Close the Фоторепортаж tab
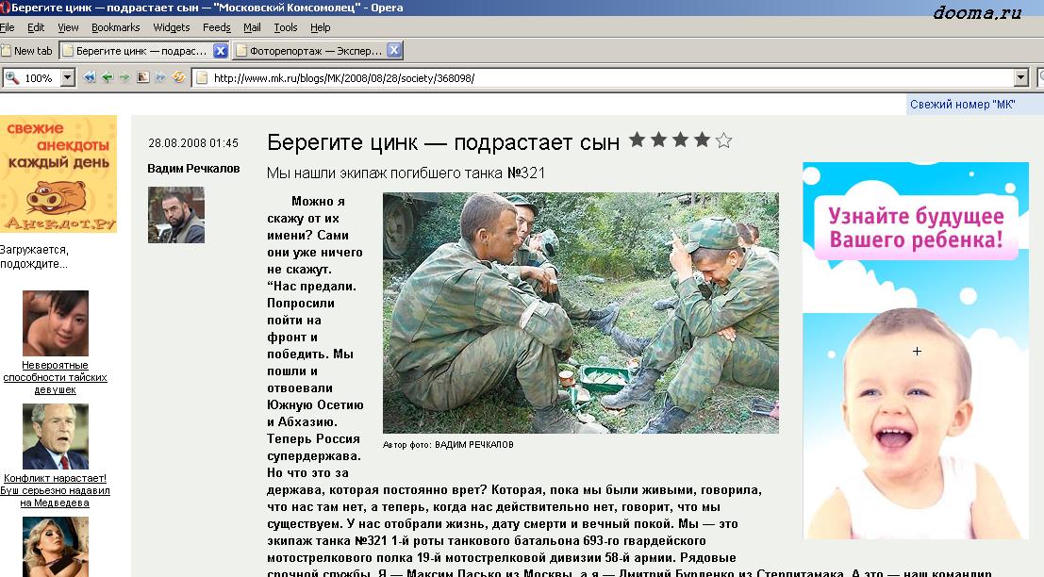The height and width of the screenshot is (577, 1044). 394,51
